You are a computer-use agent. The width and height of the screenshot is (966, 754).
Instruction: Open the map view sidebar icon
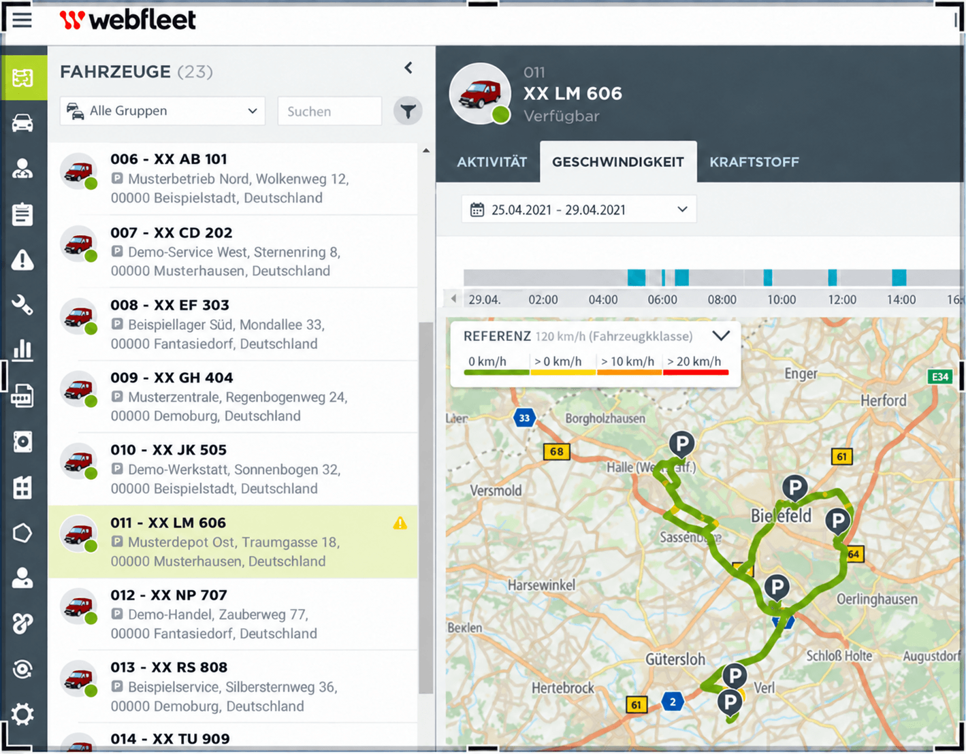point(23,78)
